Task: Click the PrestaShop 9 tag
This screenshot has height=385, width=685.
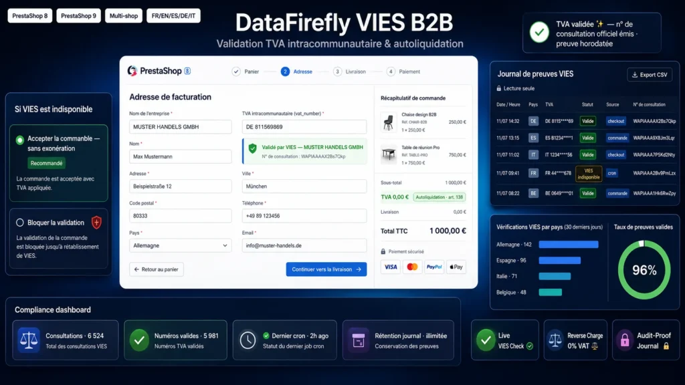Action: click(x=78, y=16)
